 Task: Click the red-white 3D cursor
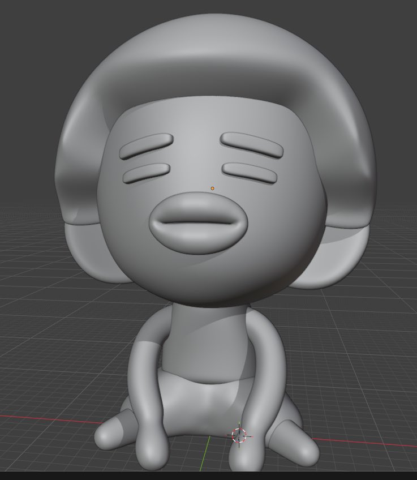pos(239,435)
